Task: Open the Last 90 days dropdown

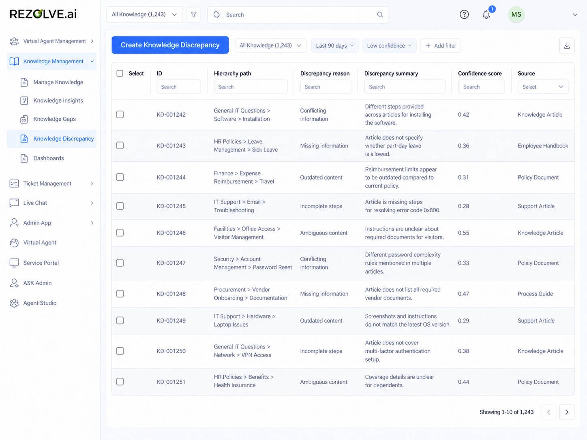Action: coord(335,45)
